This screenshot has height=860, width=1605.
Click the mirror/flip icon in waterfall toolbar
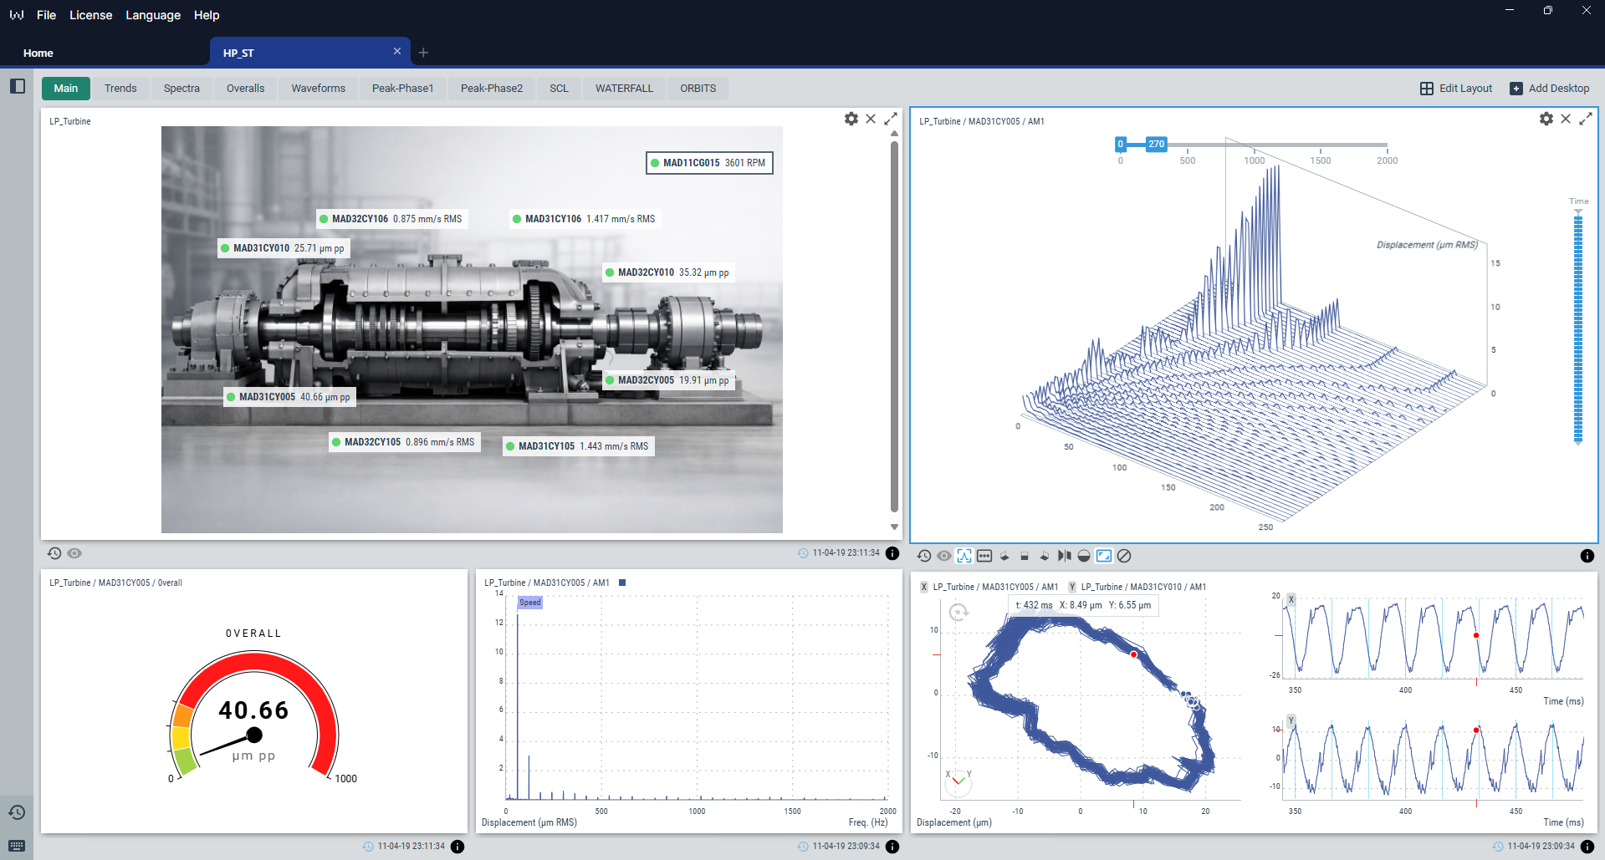tap(1064, 556)
